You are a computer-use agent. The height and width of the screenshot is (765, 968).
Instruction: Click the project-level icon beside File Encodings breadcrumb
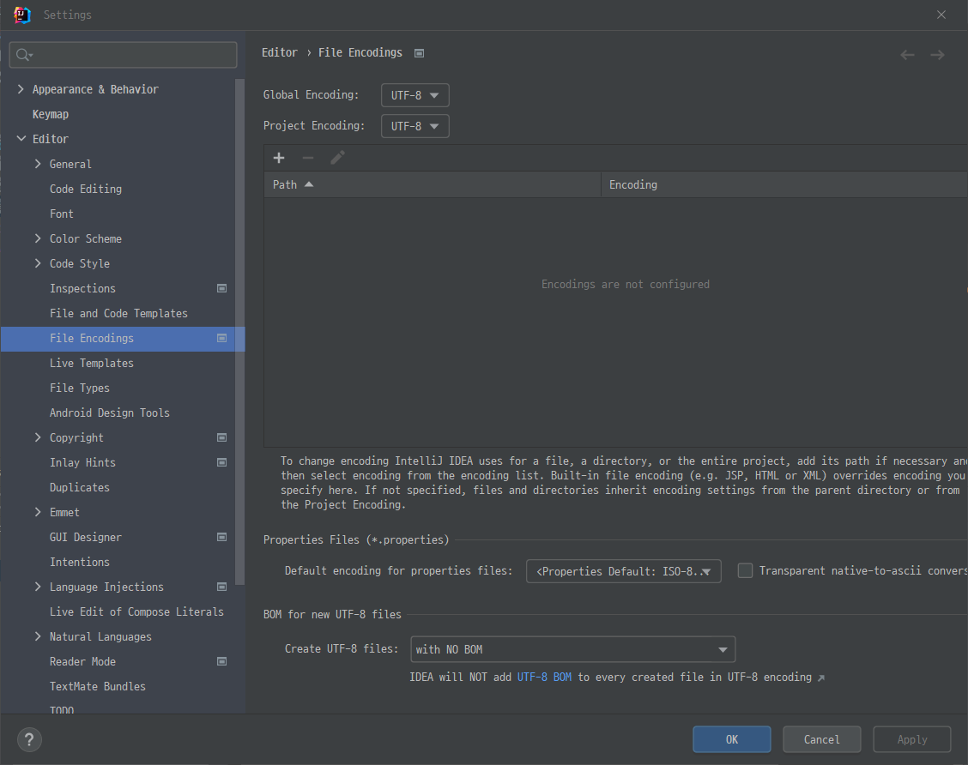click(x=419, y=53)
